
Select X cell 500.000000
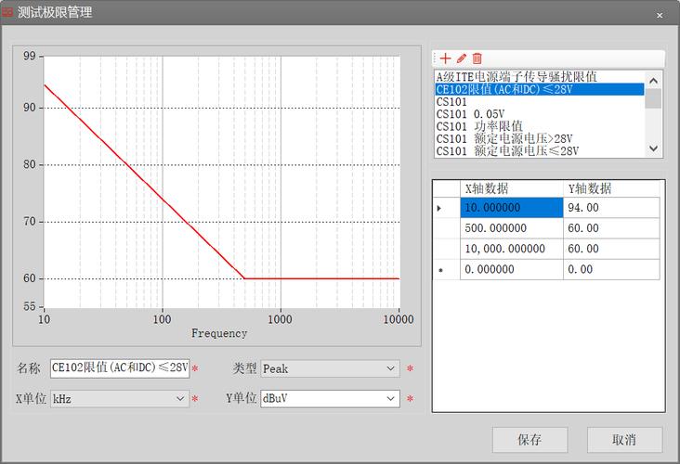(x=512, y=228)
